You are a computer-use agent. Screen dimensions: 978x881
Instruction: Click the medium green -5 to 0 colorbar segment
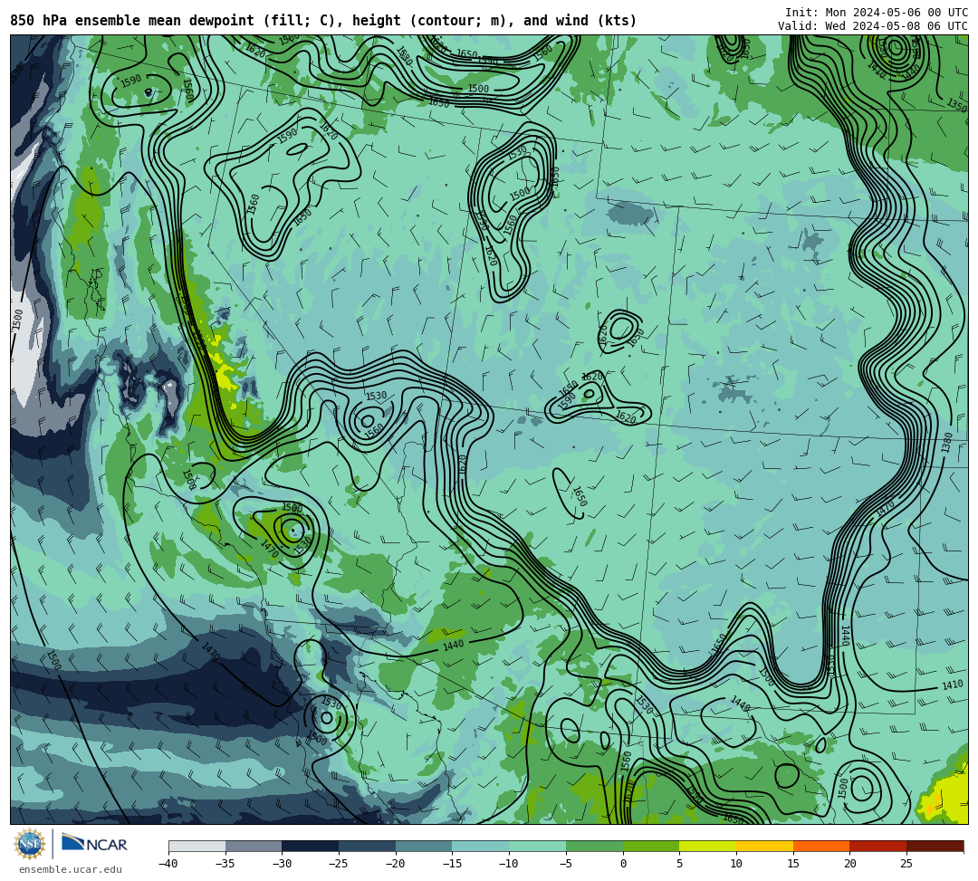[x=594, y=846]
